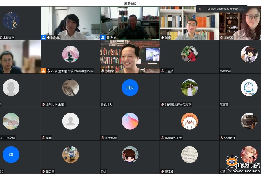Click the orange user icon beside 22硕 范予柔
This screenshot has height=174, width=261.
pyautogui.click(x=43, y=71)
